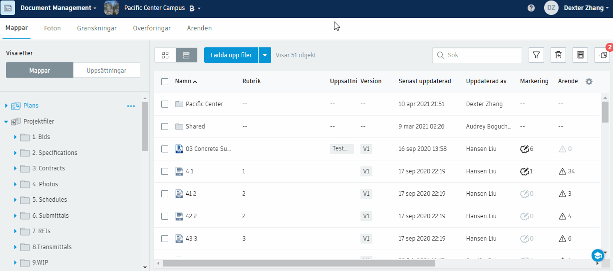Screen dimensions: 613x271
Task: Click Ladda upp filer button
Action: [x=231, y=55]
